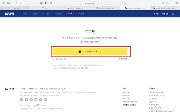
Task: Open Safari downloads icon
Action: [163, 3]
